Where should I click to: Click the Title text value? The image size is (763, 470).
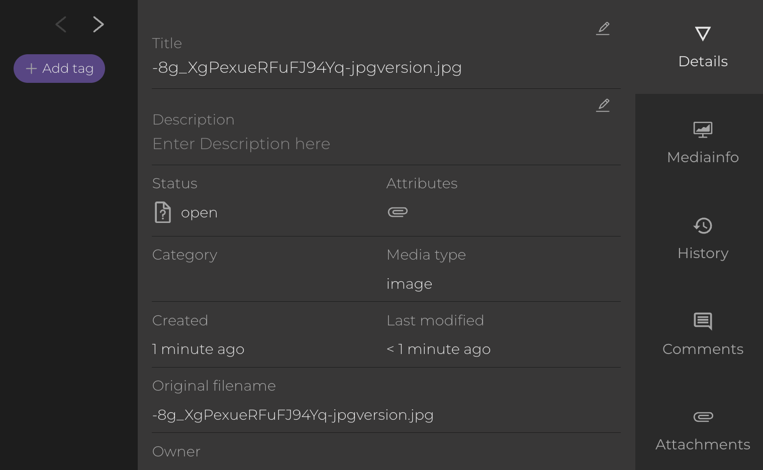[x=307, y=67]
